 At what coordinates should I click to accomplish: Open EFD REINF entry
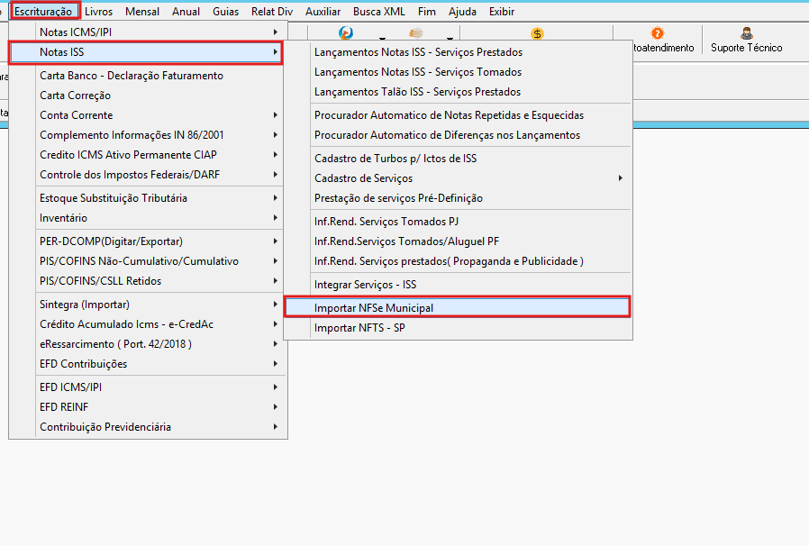click(x=146, y=407)
